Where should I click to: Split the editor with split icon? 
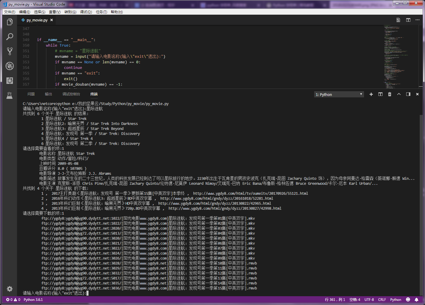pos(408,20)
